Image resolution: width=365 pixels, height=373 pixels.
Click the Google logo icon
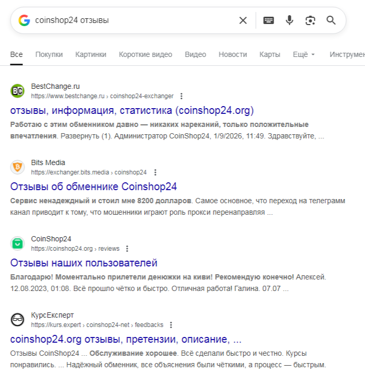(x=24, y=20)
